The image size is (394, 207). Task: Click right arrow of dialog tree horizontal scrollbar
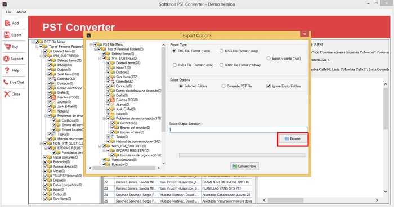pyautogui.click(x=159, y=168)
